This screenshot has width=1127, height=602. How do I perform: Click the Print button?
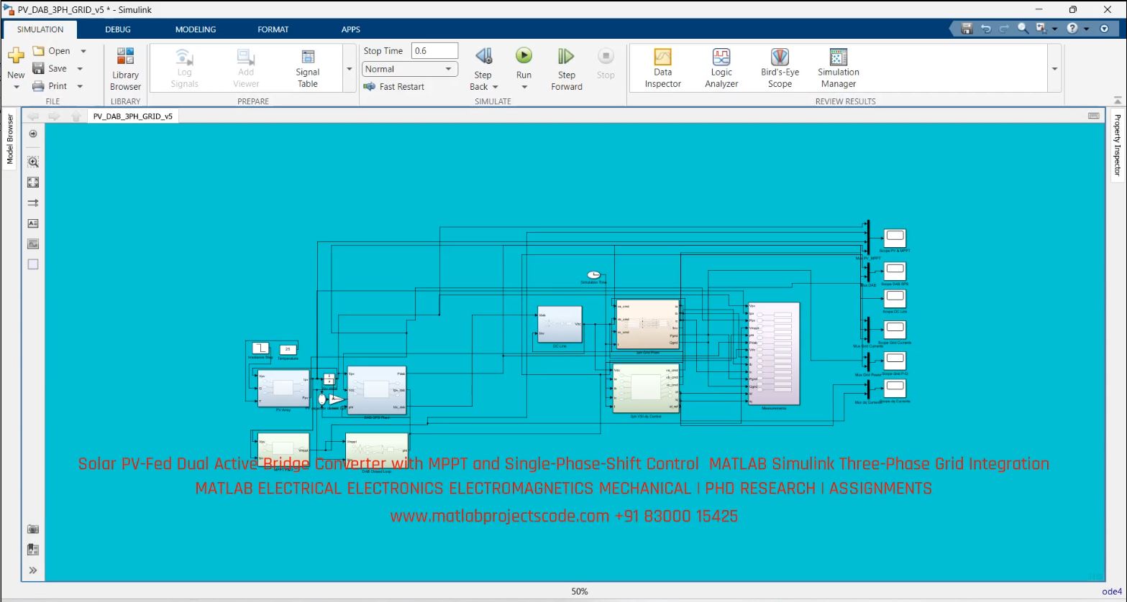coord(50,86)
